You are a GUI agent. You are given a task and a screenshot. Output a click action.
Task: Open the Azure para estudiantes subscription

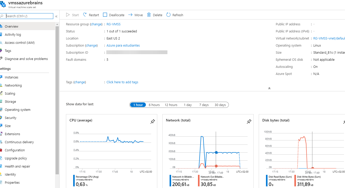[x=123, y=46]
